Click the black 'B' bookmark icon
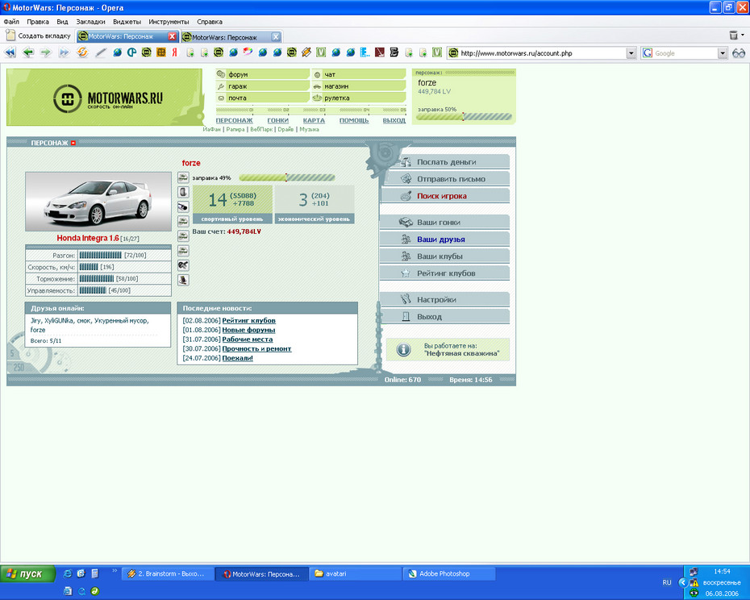 (x=394, y=52)
